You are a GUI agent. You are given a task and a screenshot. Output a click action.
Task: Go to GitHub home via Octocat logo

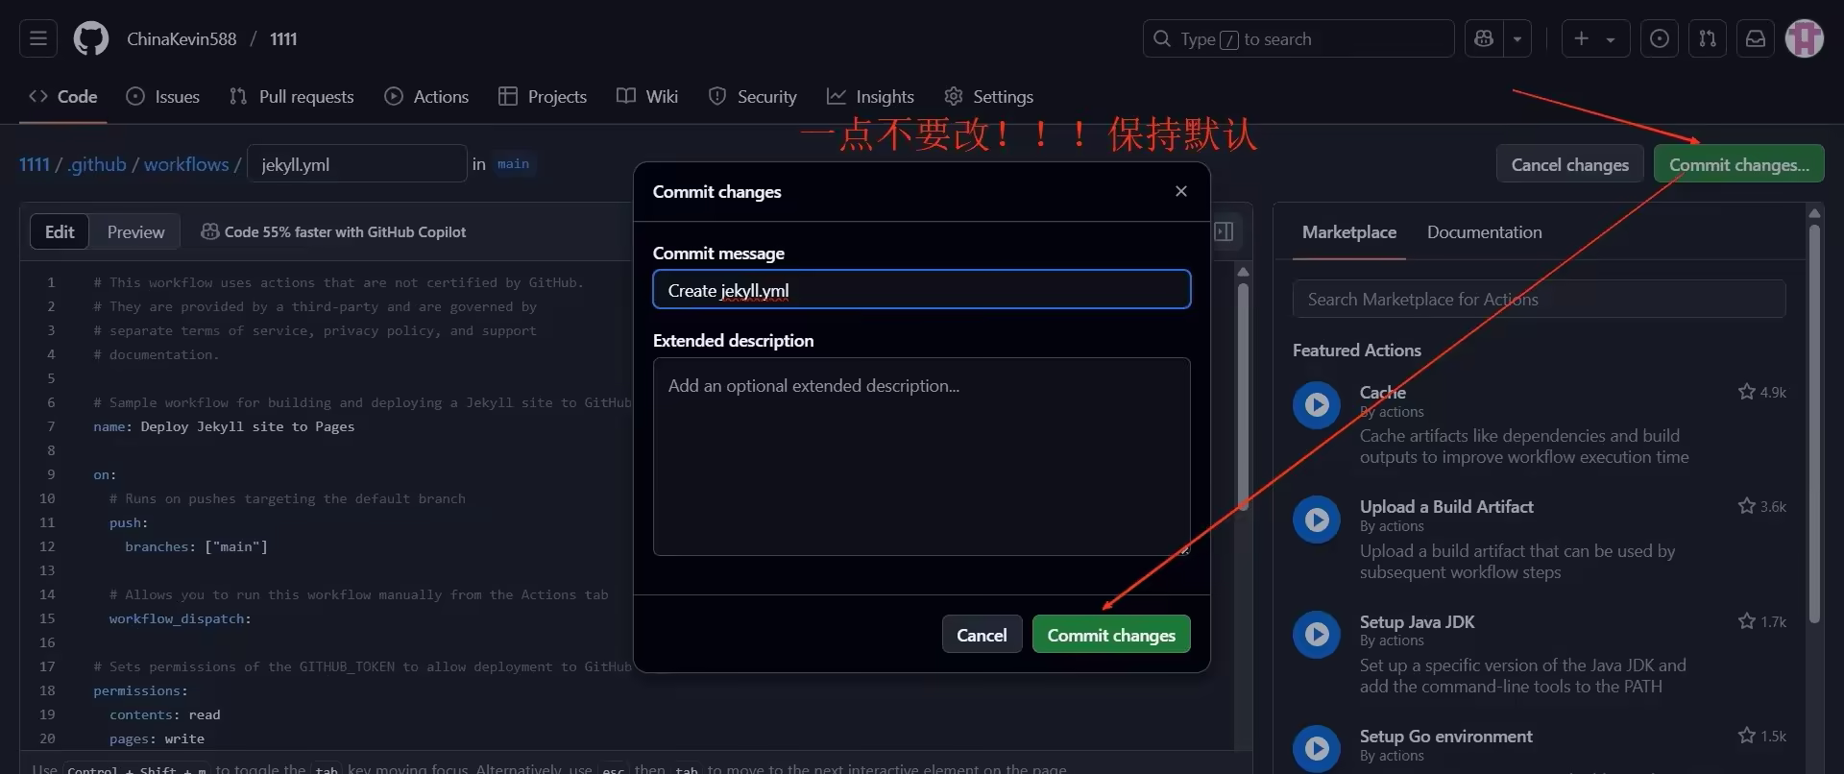coord(91,38)
